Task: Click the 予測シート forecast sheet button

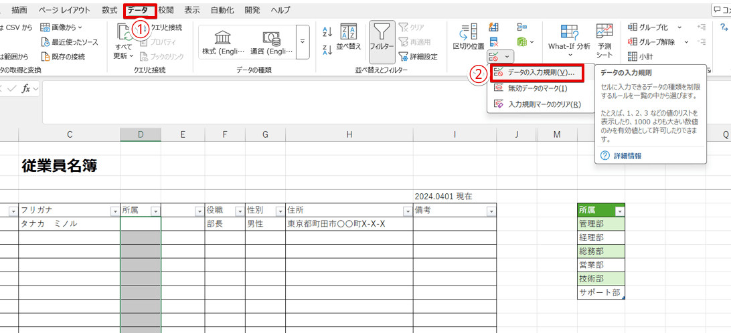Action: [x=604, y=39]
